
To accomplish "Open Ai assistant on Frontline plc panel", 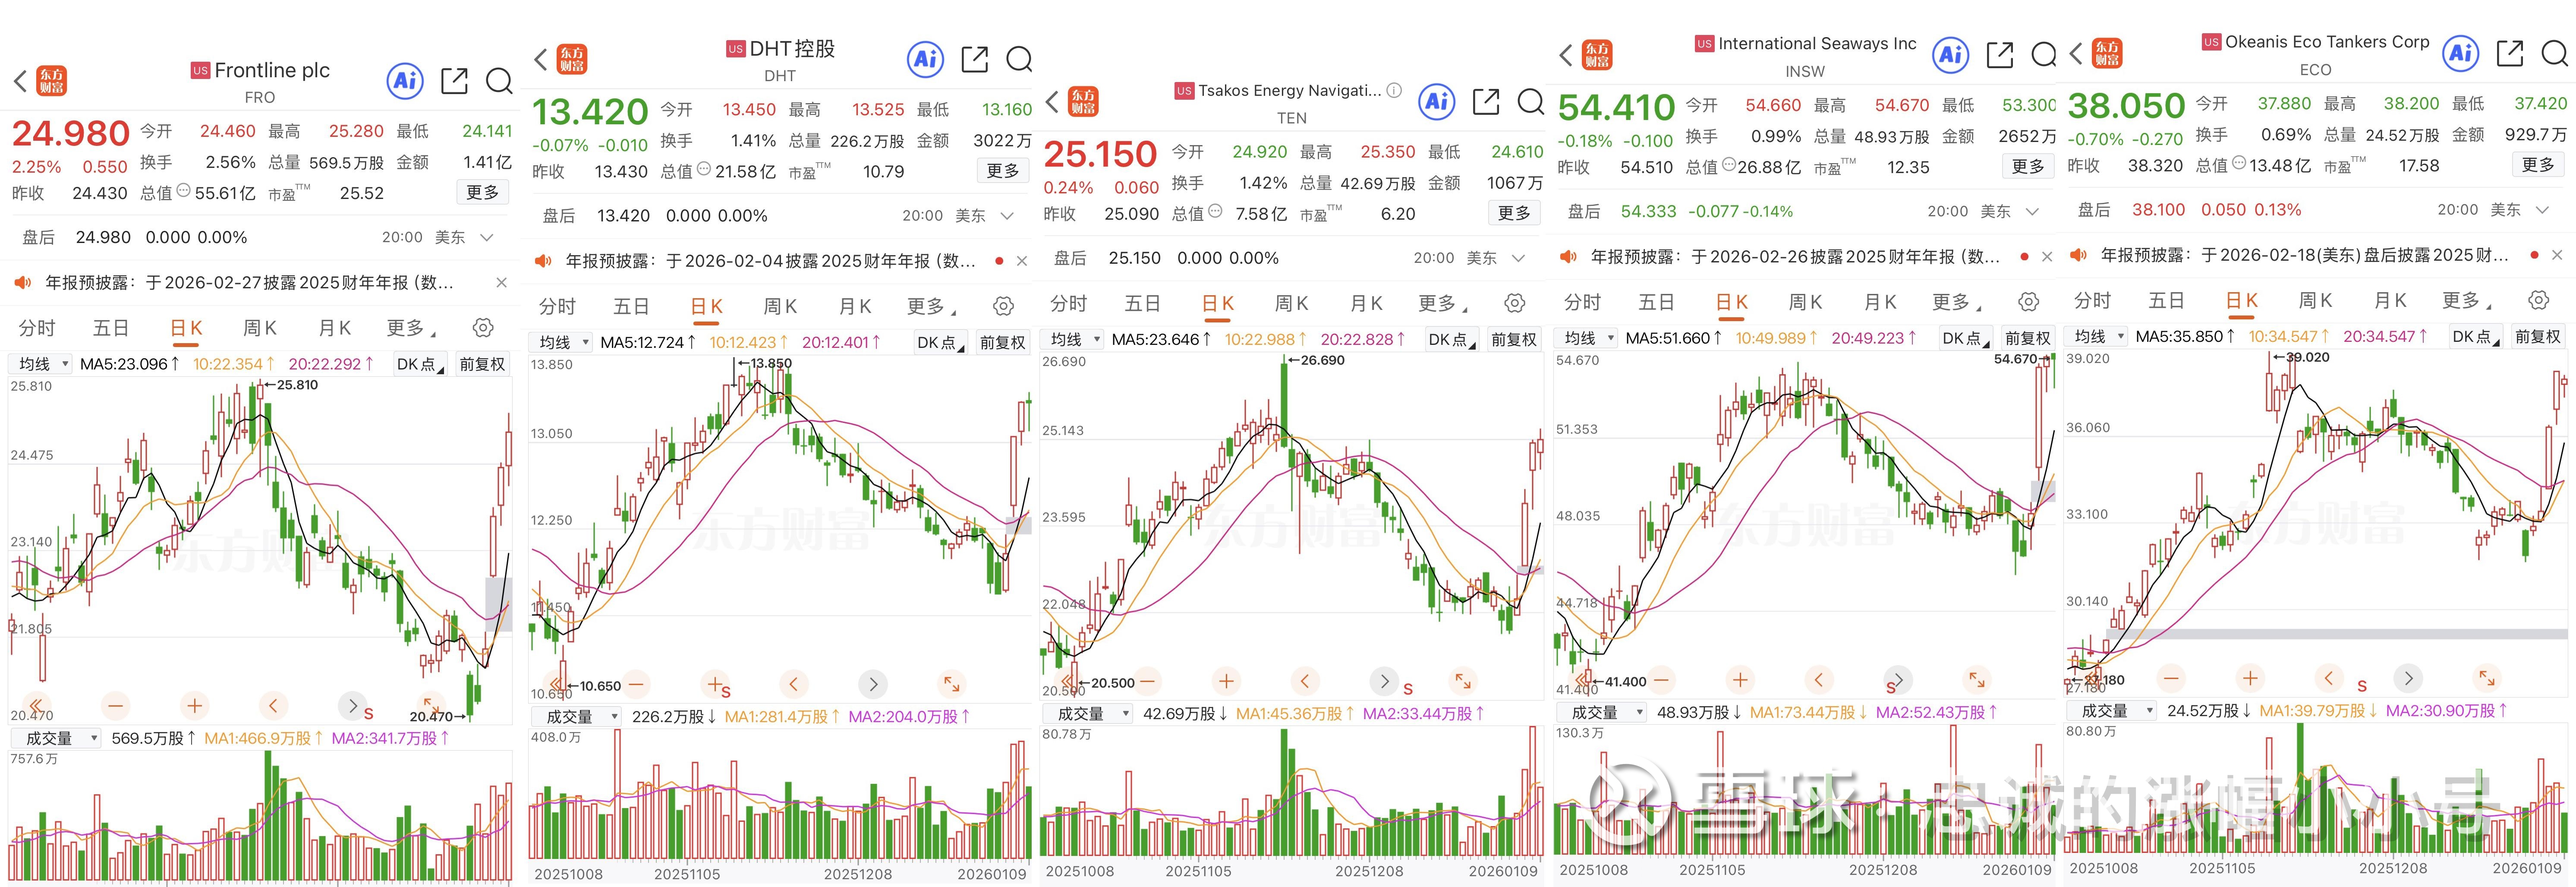I will point(405,81).
